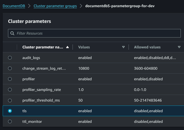Click the Cluster parameters heading
Screen dimensions: 184x130
pyautogui.click(x=29, y=21)
